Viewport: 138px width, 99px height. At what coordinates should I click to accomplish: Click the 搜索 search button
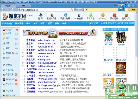133,10
